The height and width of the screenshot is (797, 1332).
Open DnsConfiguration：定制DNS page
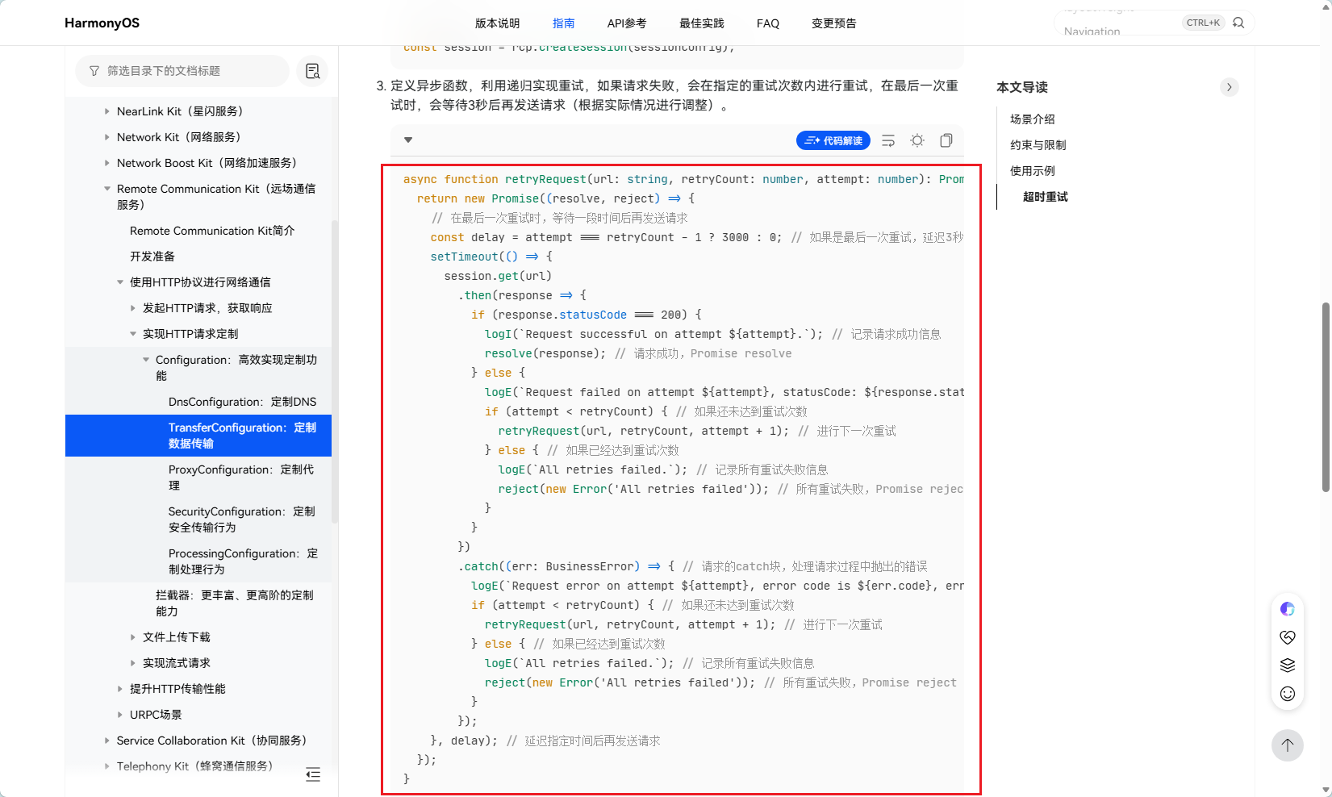[242, 402]
